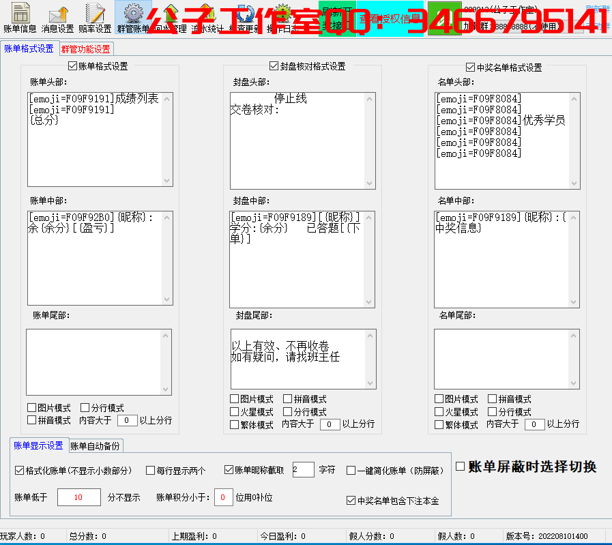Check 一键简化账单（防屏蔽）

tap(351, 471)
